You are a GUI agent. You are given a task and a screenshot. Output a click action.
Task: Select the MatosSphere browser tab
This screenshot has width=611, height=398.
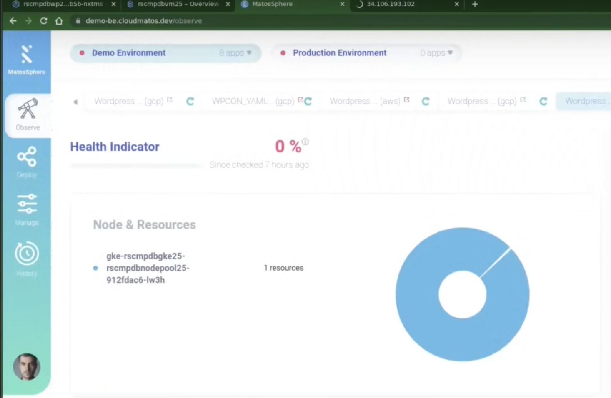click(x=272, y=4)
